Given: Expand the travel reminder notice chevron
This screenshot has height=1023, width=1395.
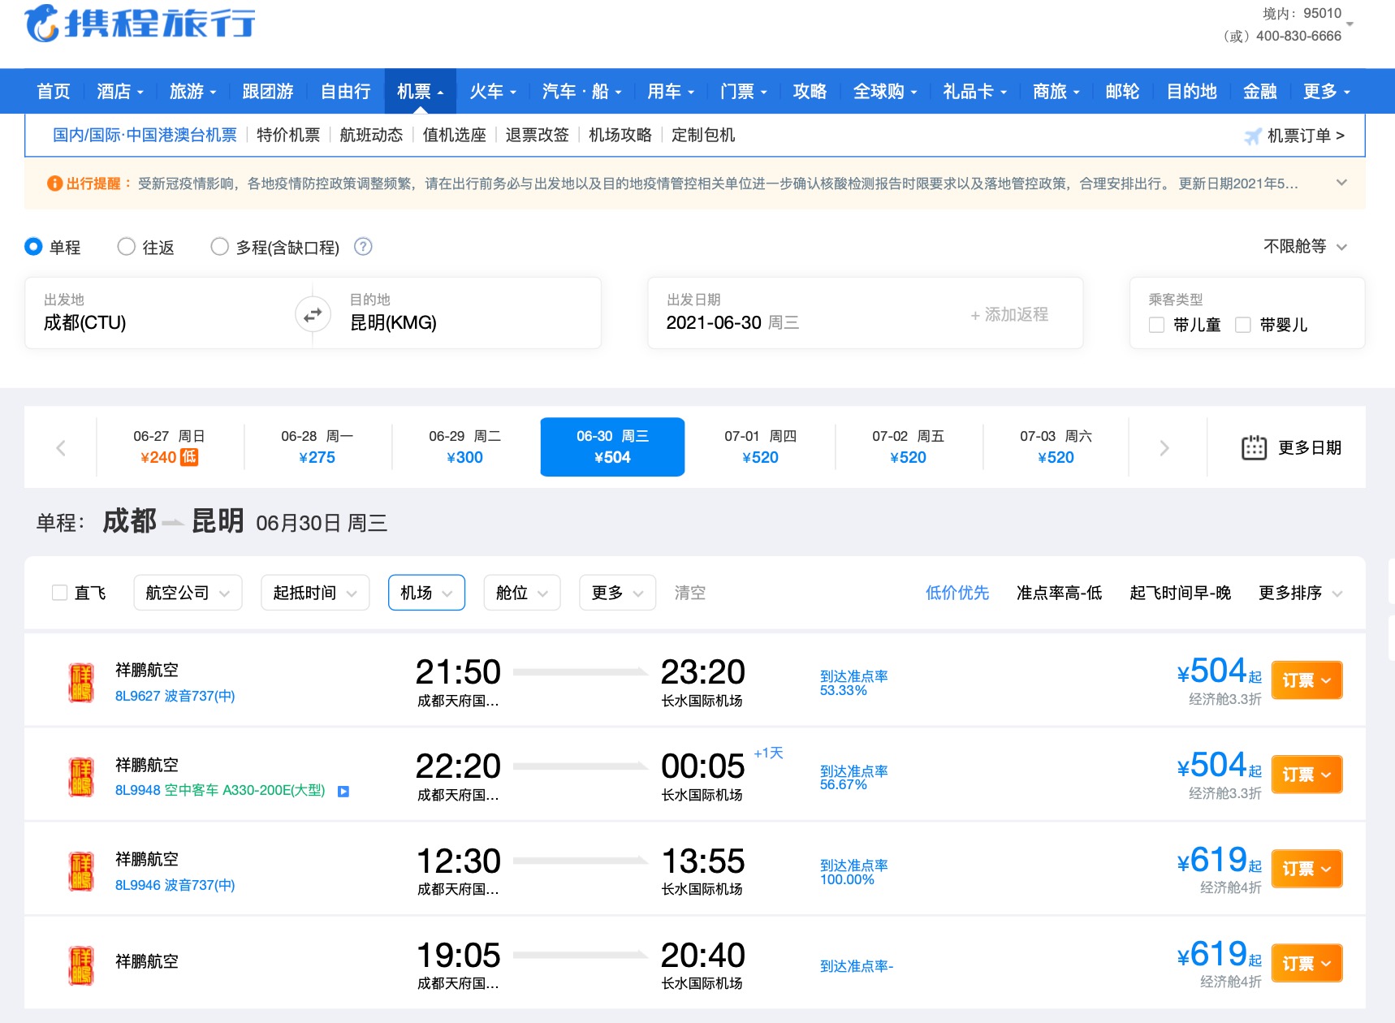Looking at the screenshot, I should point(1341,183).
